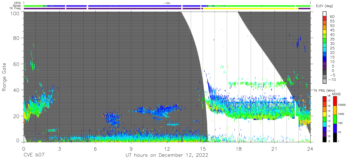This screenshot has height=161, width=349.
Task: Click the 35 label on the ELEV colorbar
Action: coord(332,39)
